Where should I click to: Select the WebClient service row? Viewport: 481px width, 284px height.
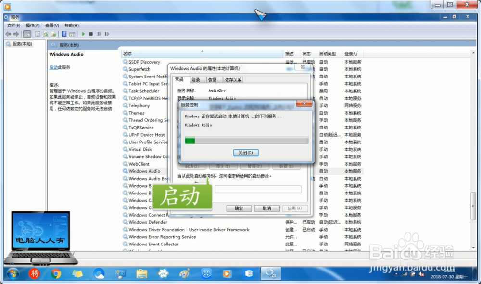(x=139, y=164)
